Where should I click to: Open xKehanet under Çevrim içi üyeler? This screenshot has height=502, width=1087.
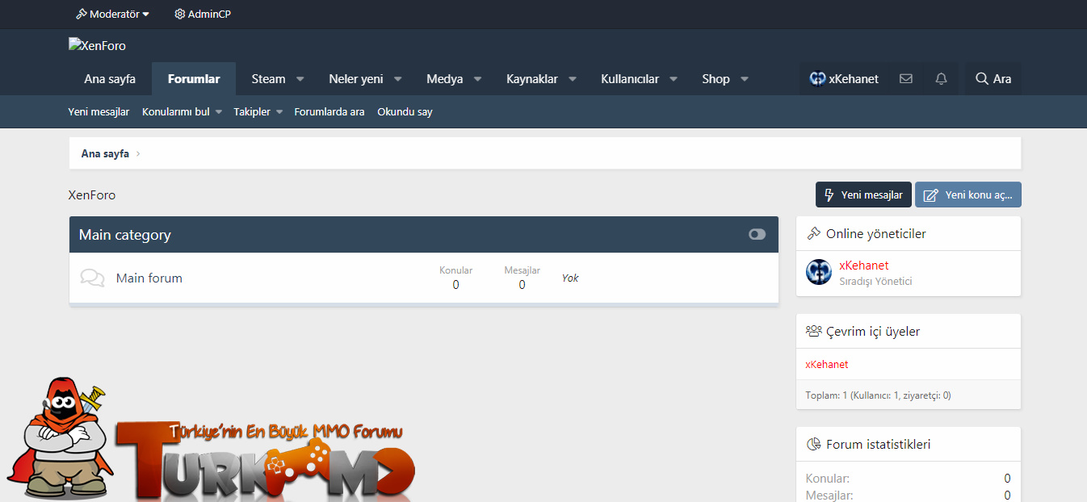click(x=827, y=364)
